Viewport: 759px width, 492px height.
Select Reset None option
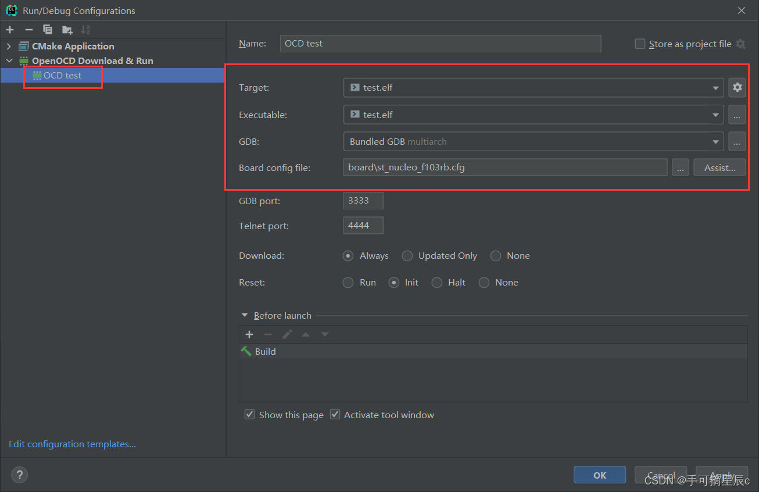(x=484, y=283)
